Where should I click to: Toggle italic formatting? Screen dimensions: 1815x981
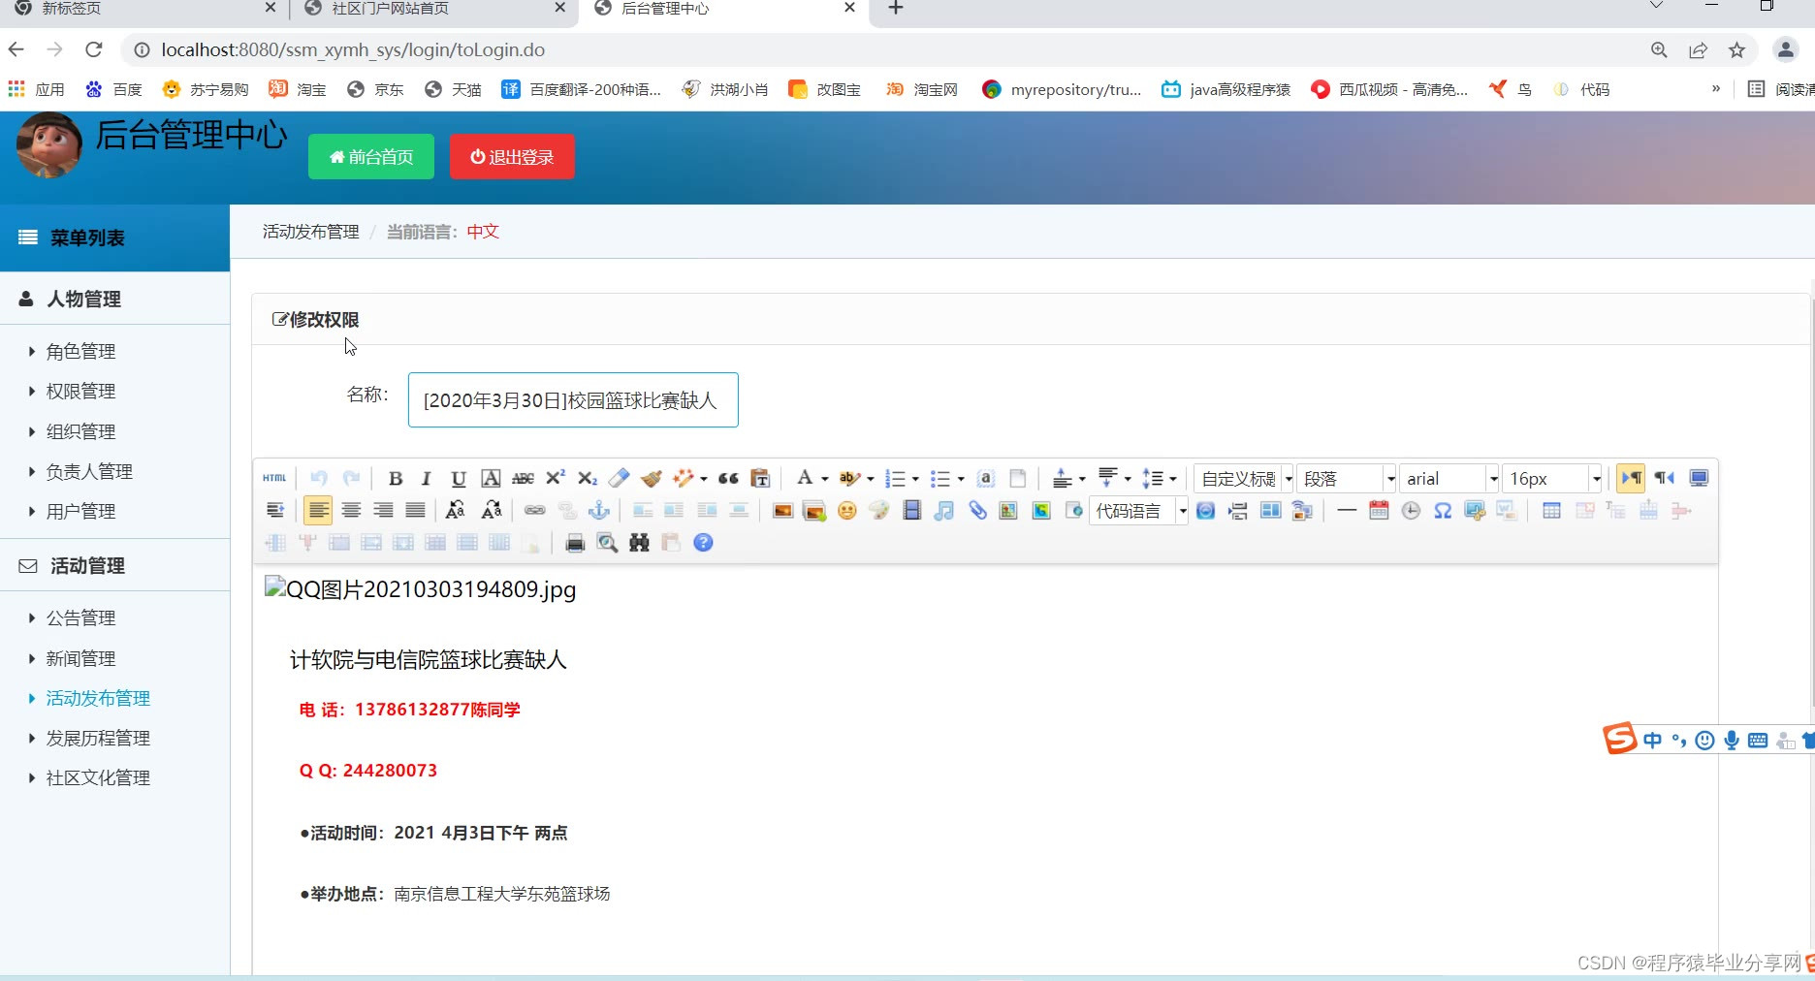[426, 478]
